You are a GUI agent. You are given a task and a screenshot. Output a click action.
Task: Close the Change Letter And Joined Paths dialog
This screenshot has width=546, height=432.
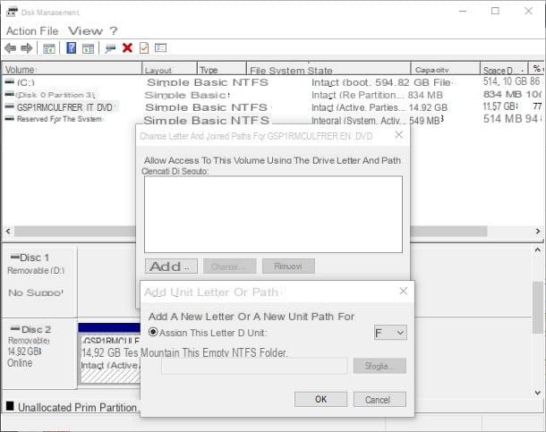(399, 135)
